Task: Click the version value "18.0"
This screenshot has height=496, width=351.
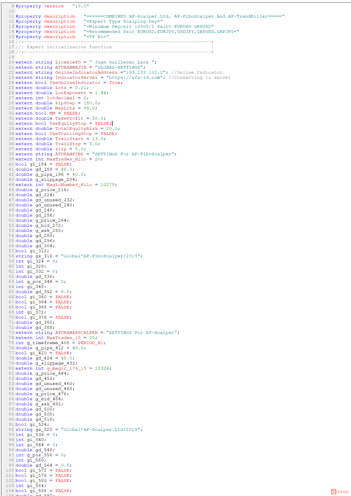Action: click(81, 6)
